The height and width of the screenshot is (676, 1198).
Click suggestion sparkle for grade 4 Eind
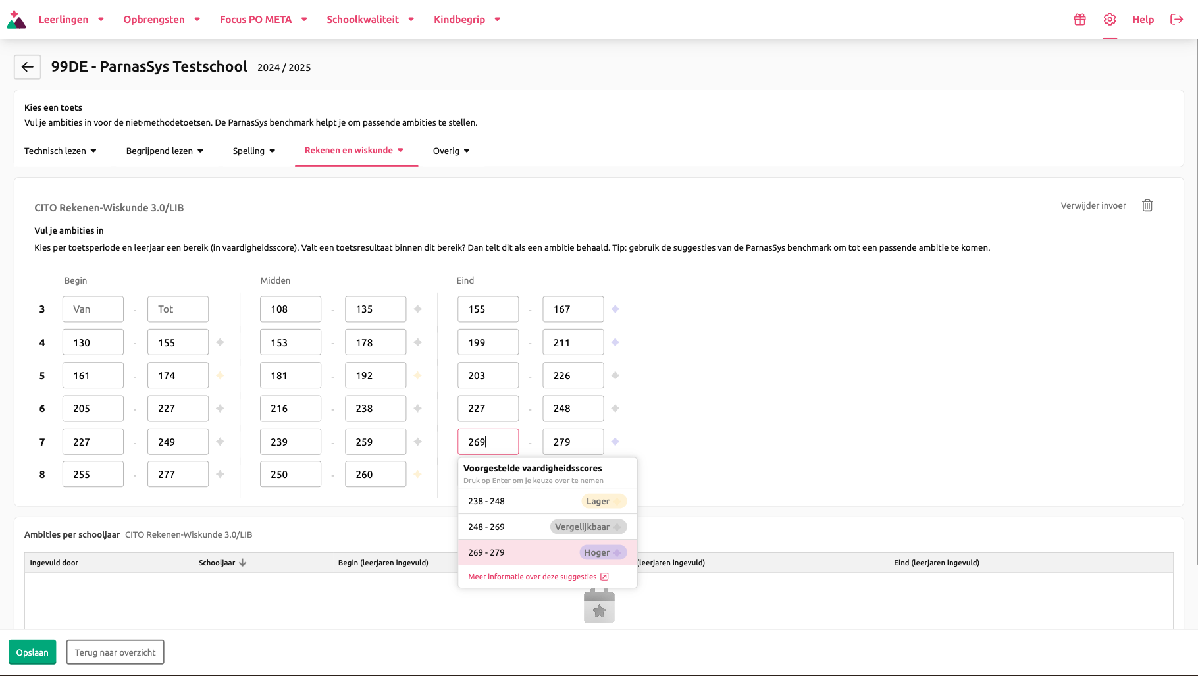coord(615,342)
